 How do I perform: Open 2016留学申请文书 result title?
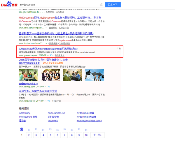click(x=43, y=60)
